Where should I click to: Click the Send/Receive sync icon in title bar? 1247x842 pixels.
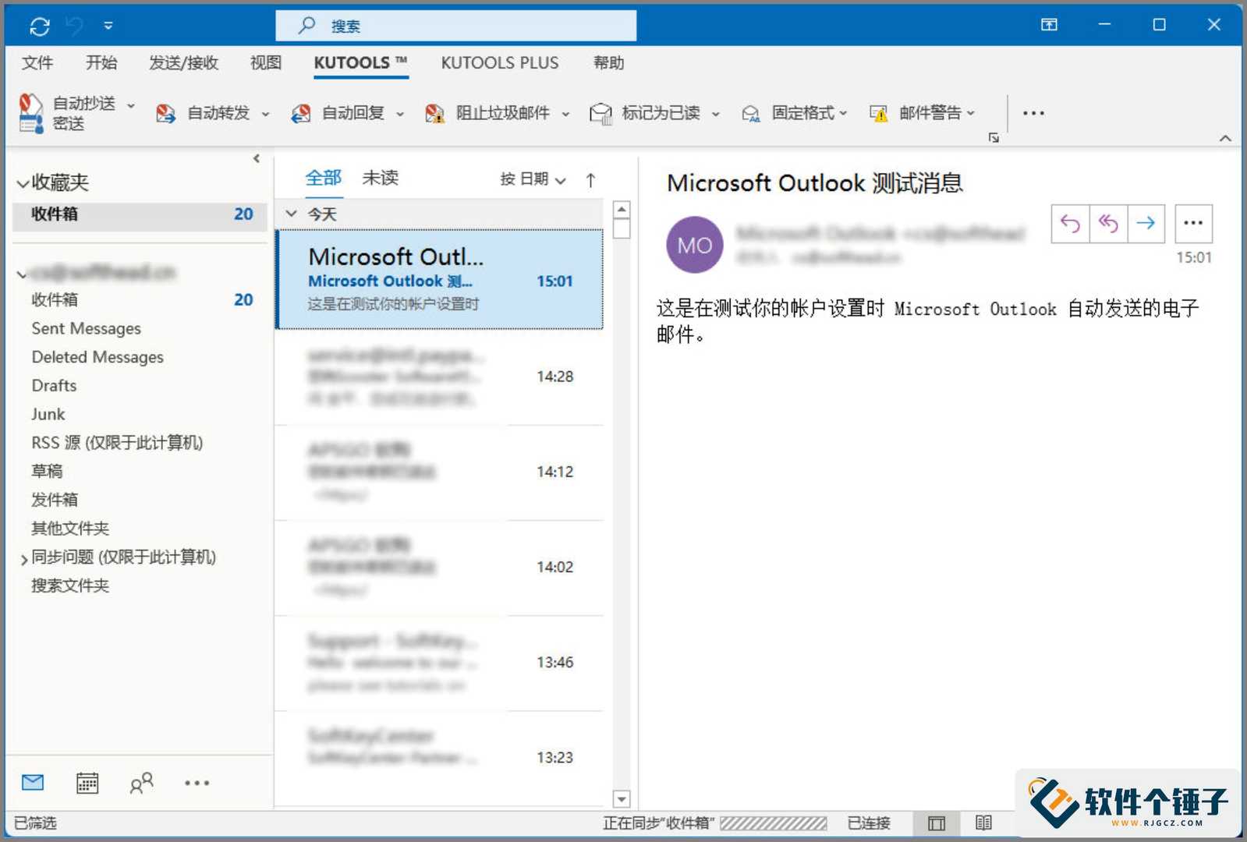(x=40, y=27)
